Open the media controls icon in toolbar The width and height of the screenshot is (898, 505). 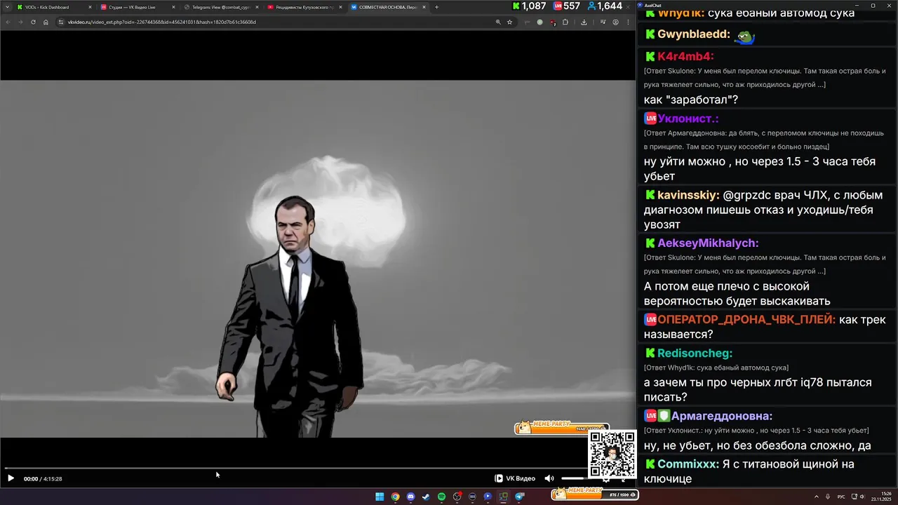click(603, 22)
